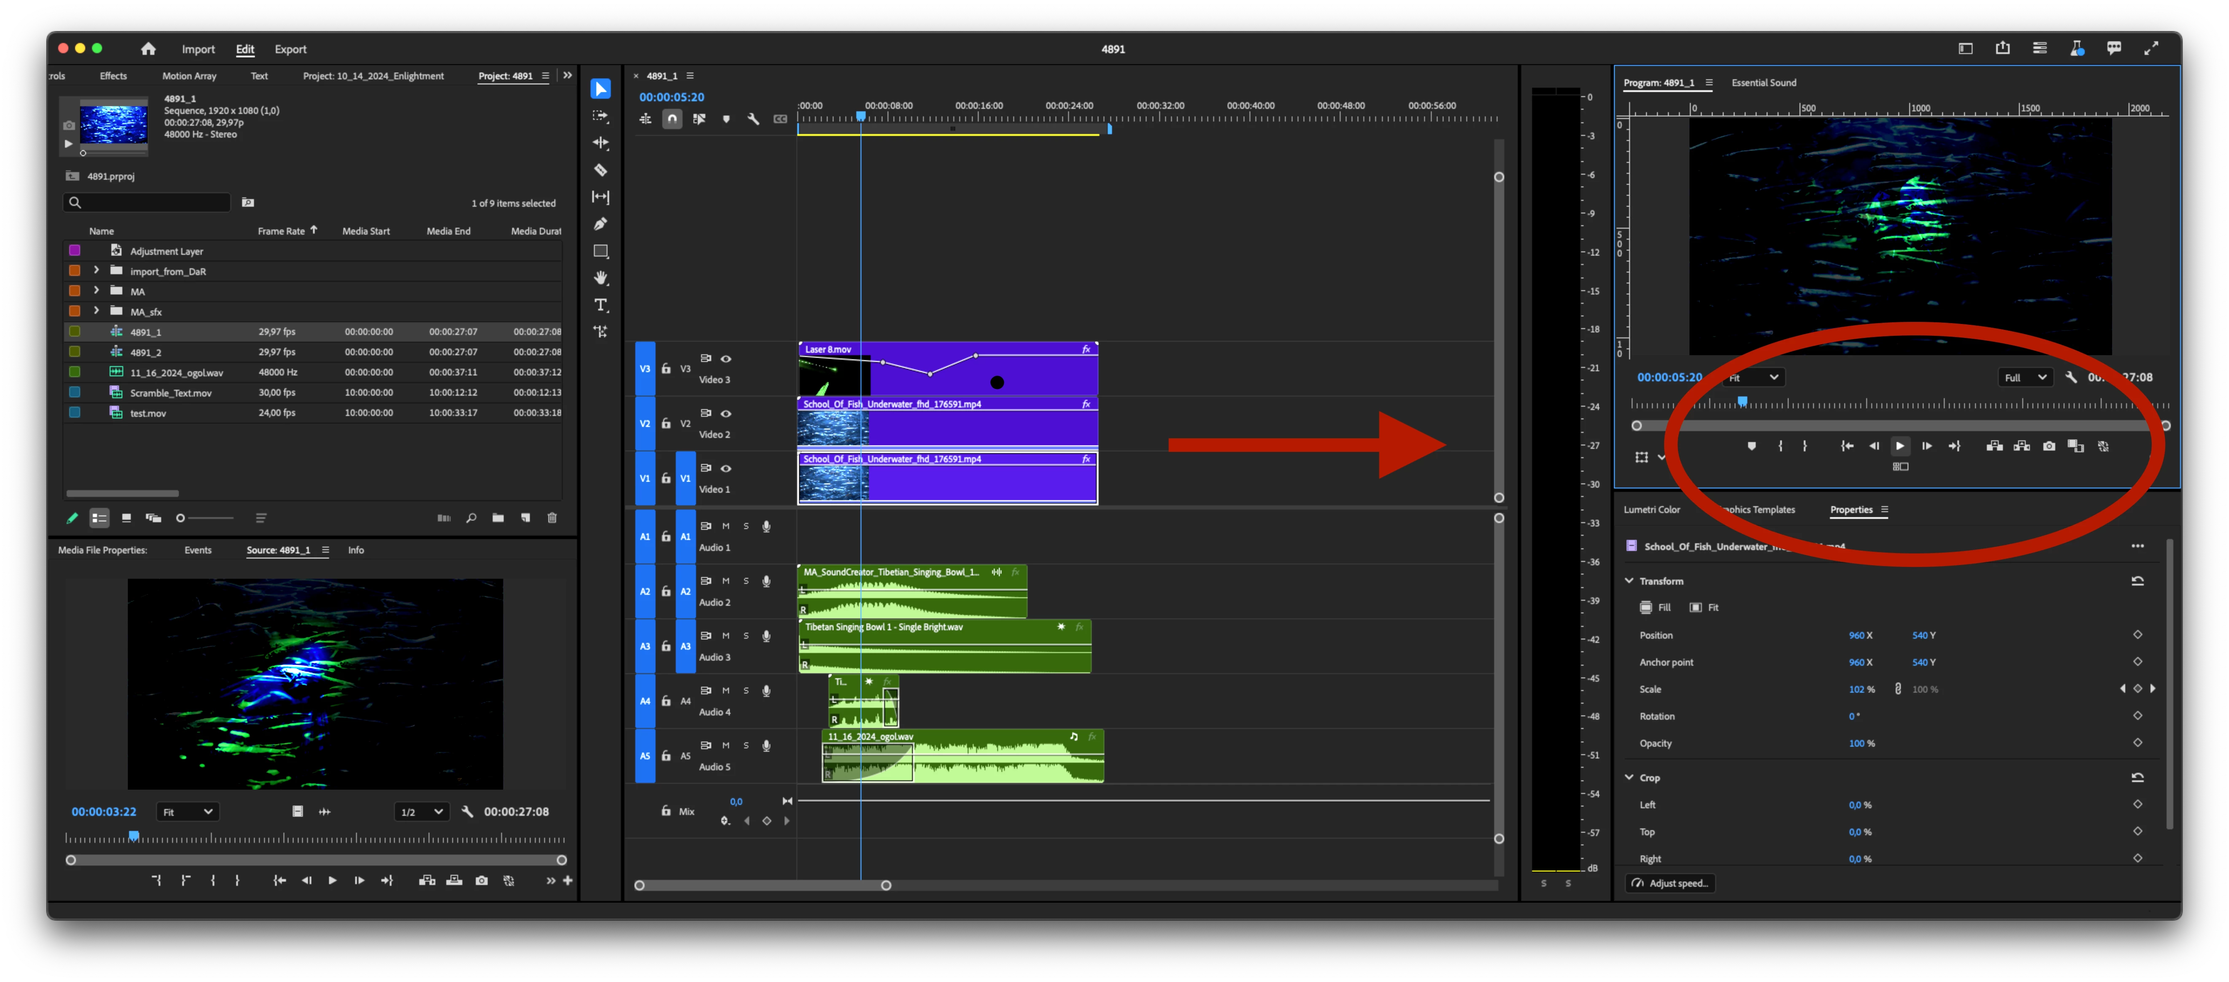The height and width of the screenshot is (982, 2229).
Task: Select the Pen tool
Action: pyautogui.click(x=601, y=224)
